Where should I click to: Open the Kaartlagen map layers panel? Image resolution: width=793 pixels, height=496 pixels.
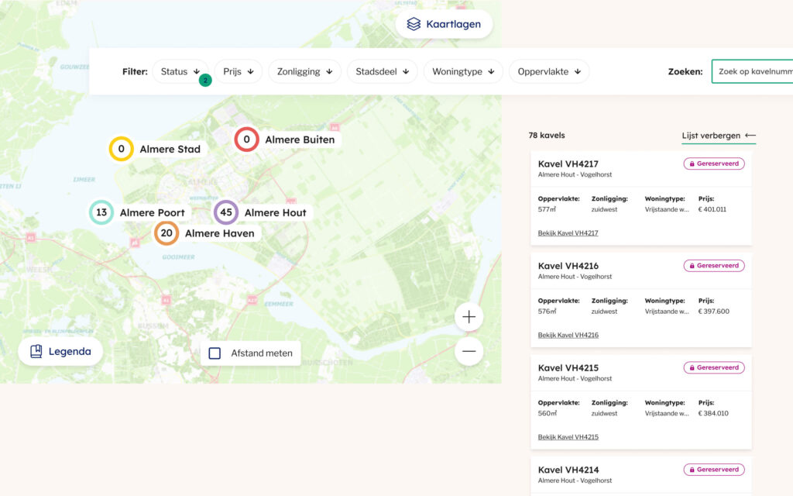click(444, 23)
